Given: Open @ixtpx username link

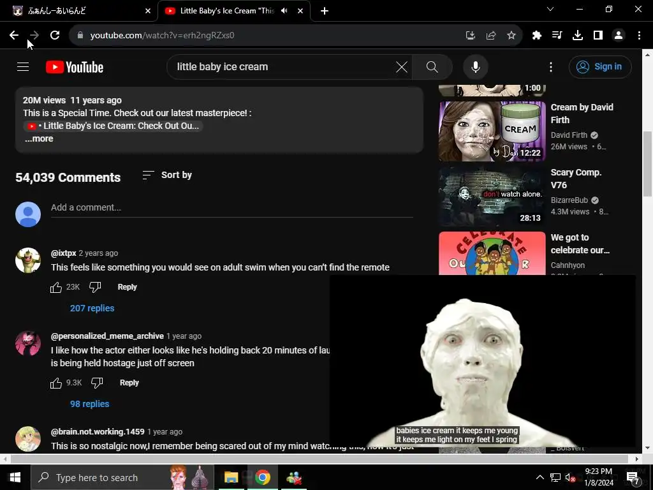Looking at the screenshot, I should coord(63,253).
